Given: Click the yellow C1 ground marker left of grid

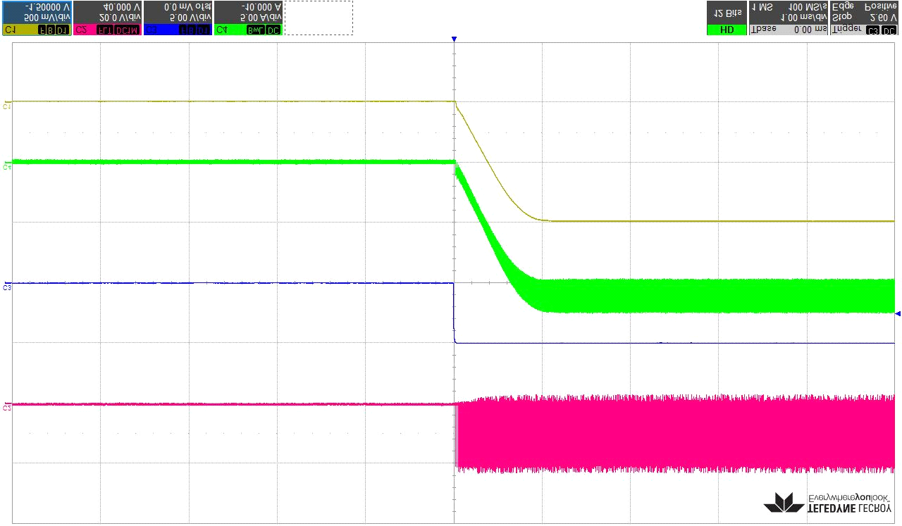Looking at the screenshot, I should click(7, 106).
